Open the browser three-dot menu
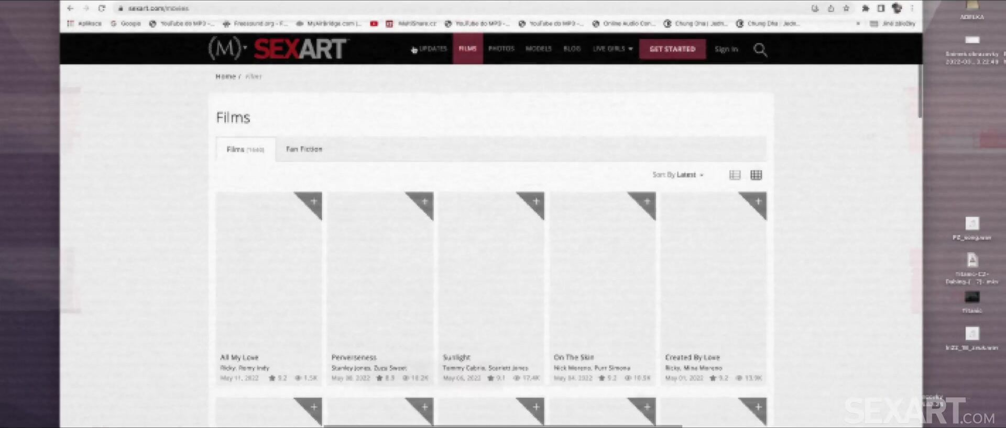1006x428 pixels. [x=912, y=8]
